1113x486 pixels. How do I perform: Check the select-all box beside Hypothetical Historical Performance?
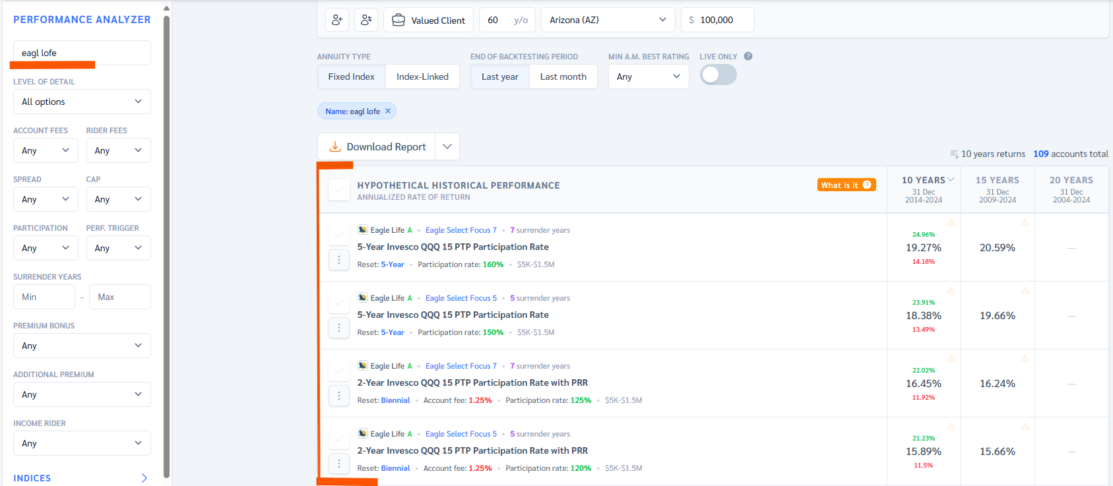[339, 190]
